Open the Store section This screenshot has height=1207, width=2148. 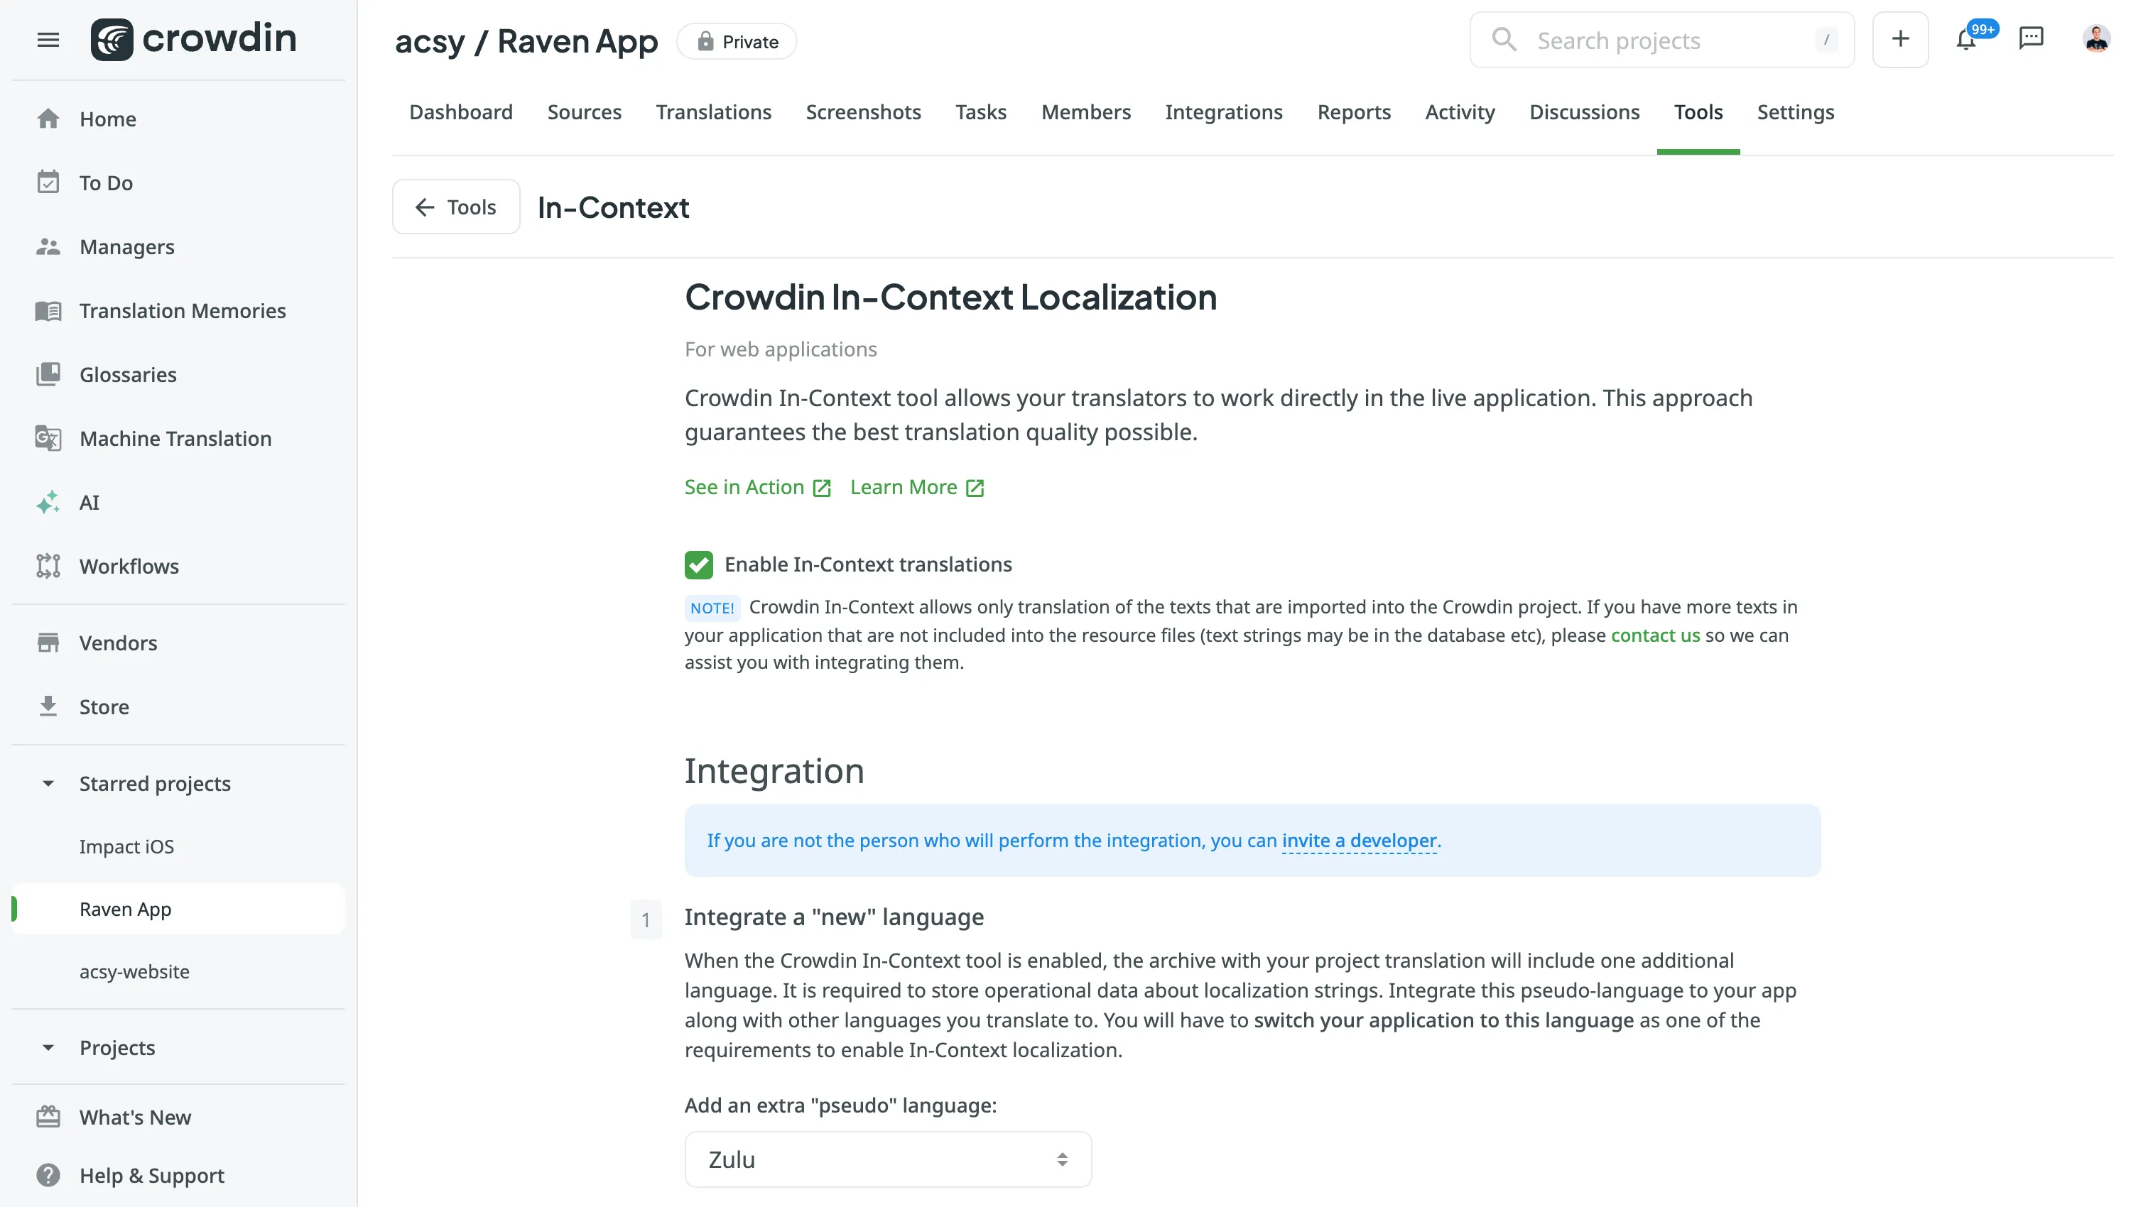click(x=104, y=706)
